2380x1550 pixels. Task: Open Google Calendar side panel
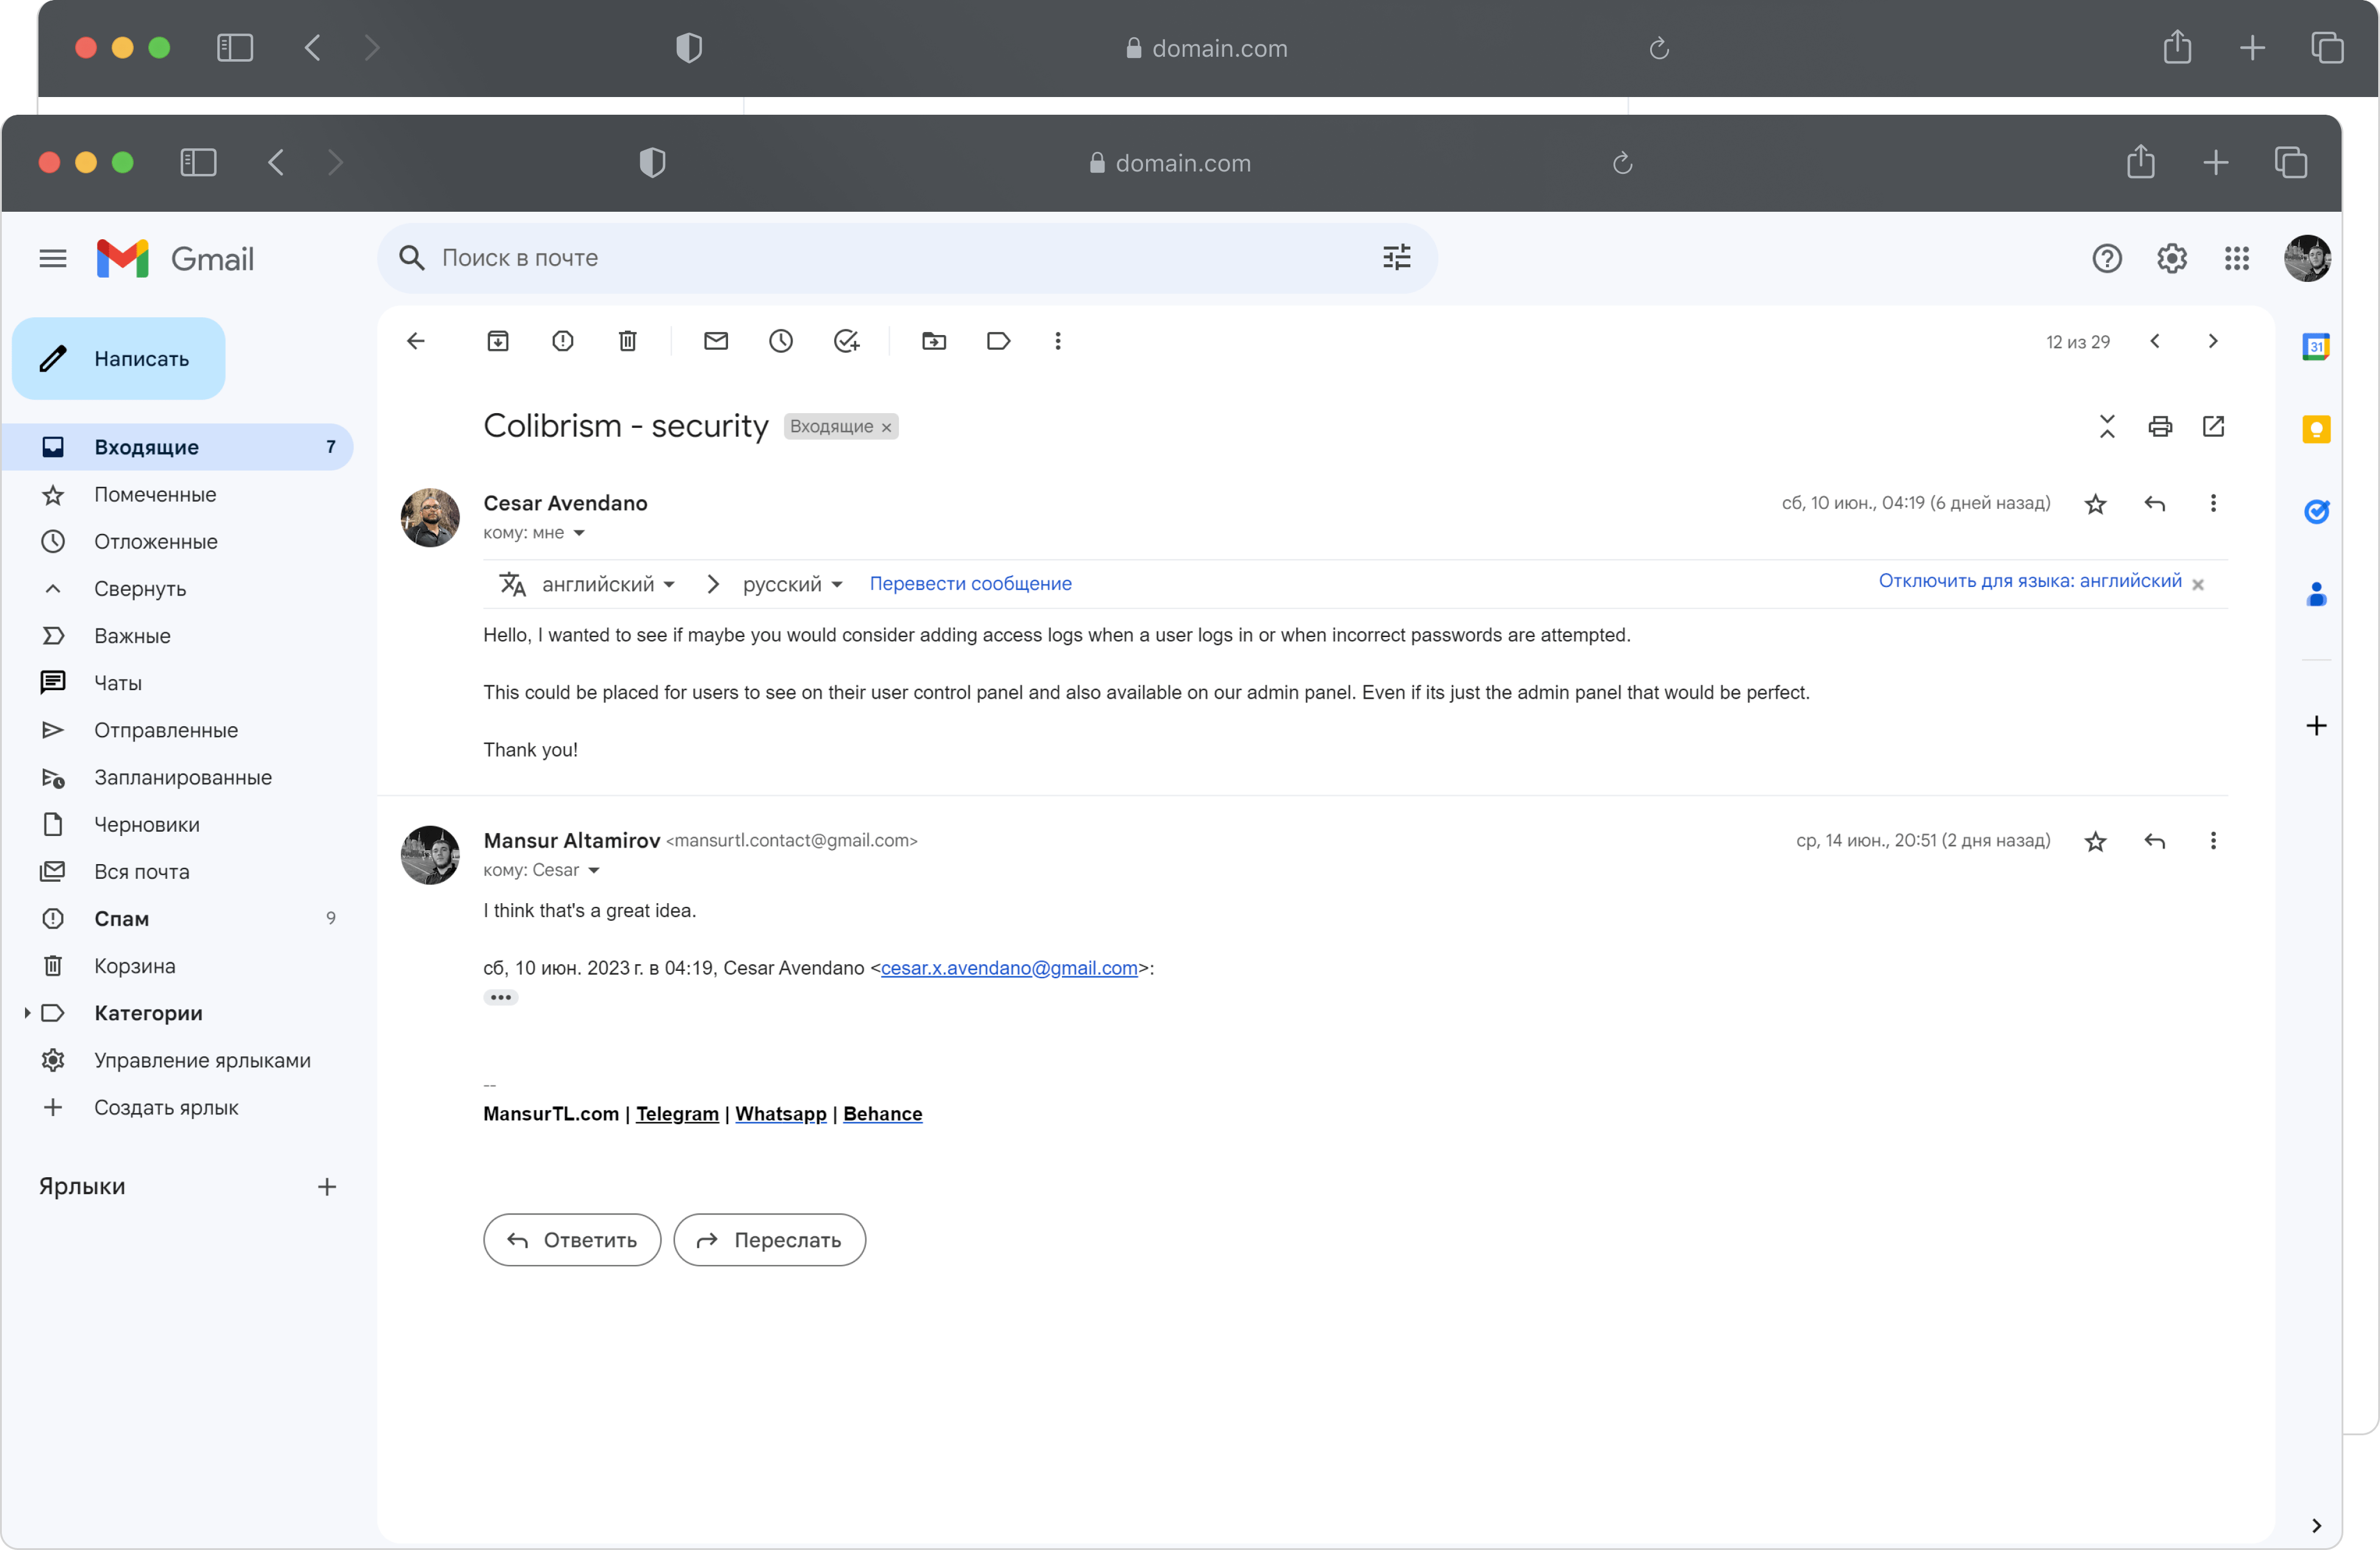tap(2316, 347)
